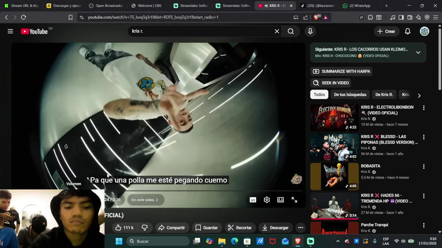Open the Brave Shields lion icon

[317, 17]
